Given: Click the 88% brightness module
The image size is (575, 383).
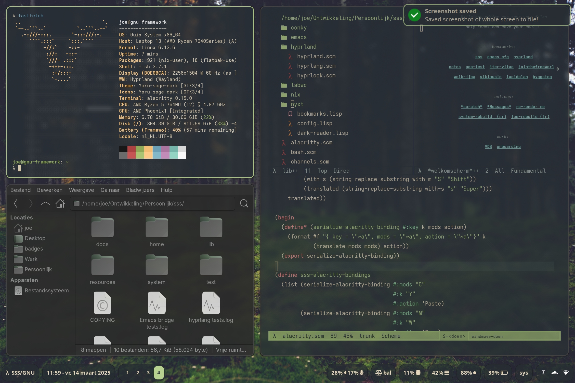Looking at the screenshot, I should [x=468, y=373].
